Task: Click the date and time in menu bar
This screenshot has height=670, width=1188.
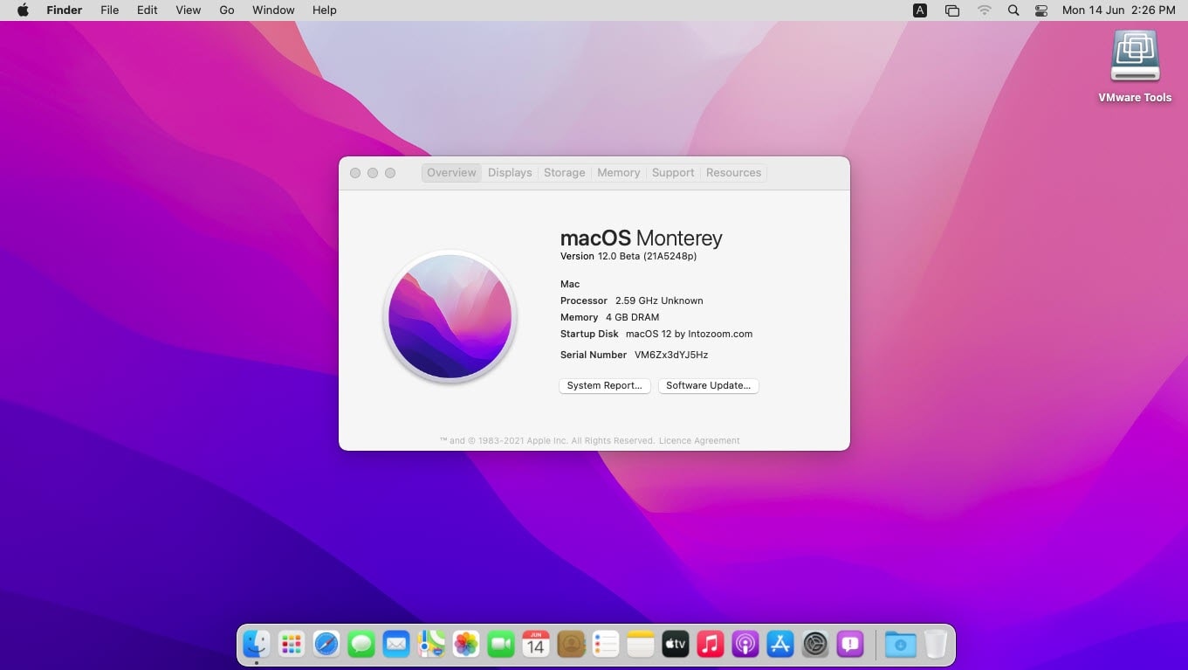Action: [x=1119, y=10]
